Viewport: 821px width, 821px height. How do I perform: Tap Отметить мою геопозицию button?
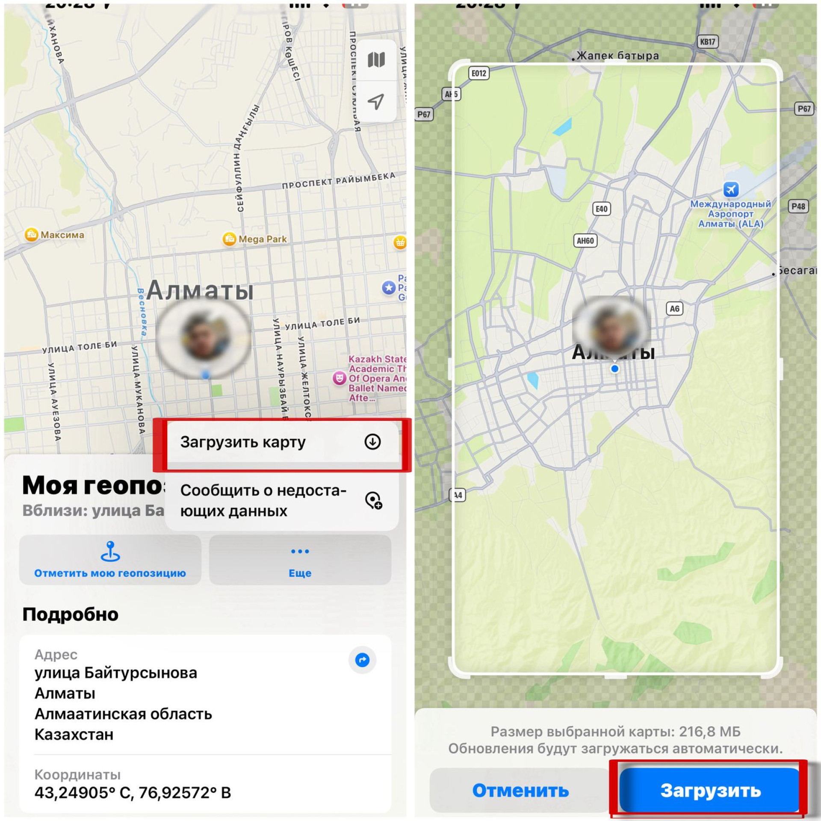click(x=110, y=560)
